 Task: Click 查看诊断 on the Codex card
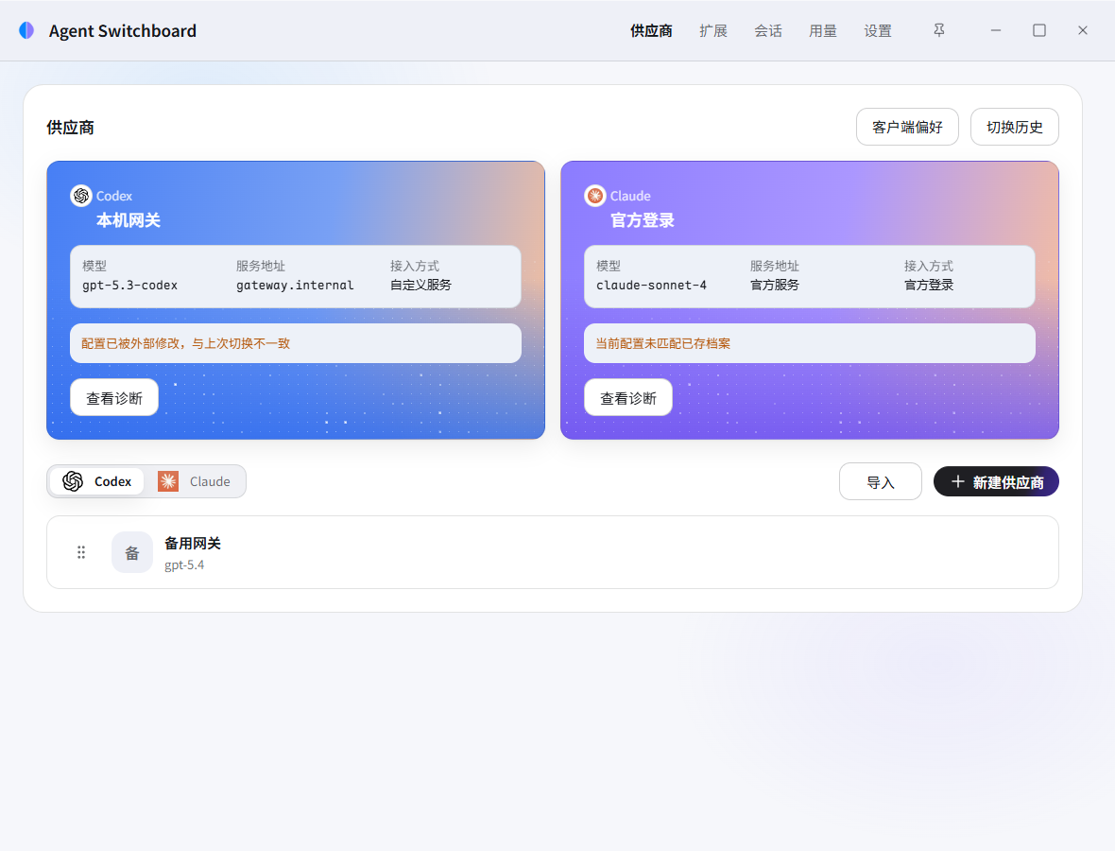[x=114, y=398]
